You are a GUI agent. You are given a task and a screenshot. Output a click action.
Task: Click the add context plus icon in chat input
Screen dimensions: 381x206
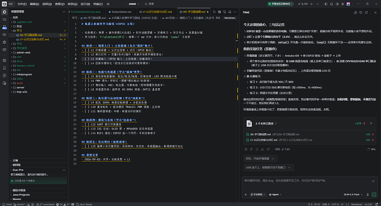click(246, 194)
